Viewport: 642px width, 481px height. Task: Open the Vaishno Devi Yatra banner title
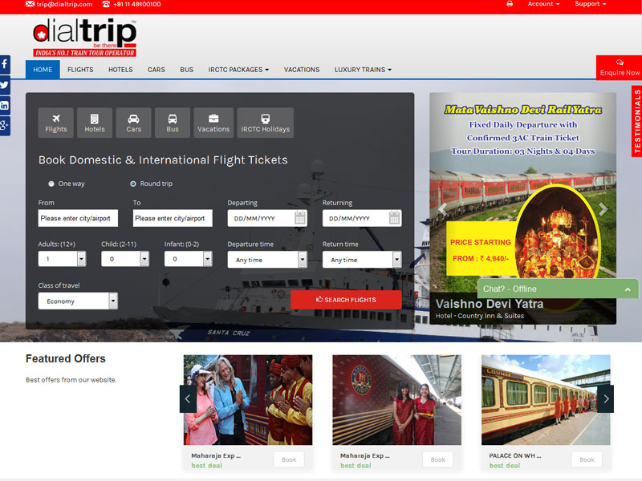tap(490, 304)
